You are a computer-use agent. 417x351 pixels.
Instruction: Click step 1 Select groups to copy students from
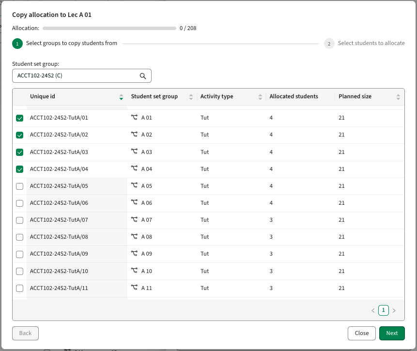[x=64, y=44]
